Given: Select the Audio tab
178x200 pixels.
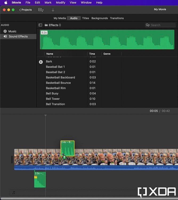Looking at the screenshot, I should tap(74, 18).
